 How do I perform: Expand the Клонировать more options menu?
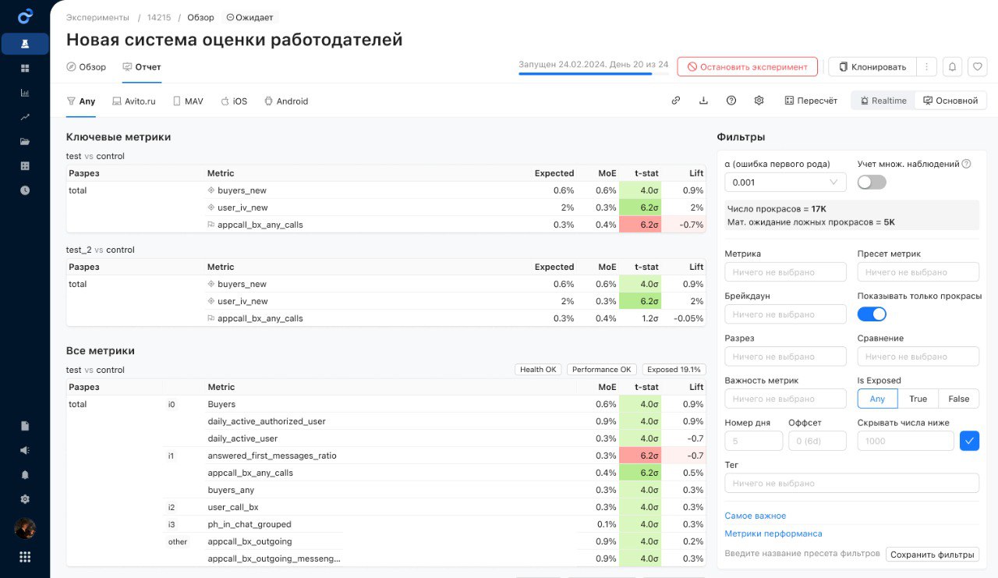click(926, 67)
